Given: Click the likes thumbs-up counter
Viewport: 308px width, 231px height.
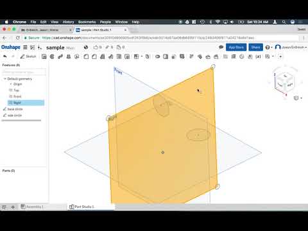Looking at the screenshot, I should (x=97, y=47).
